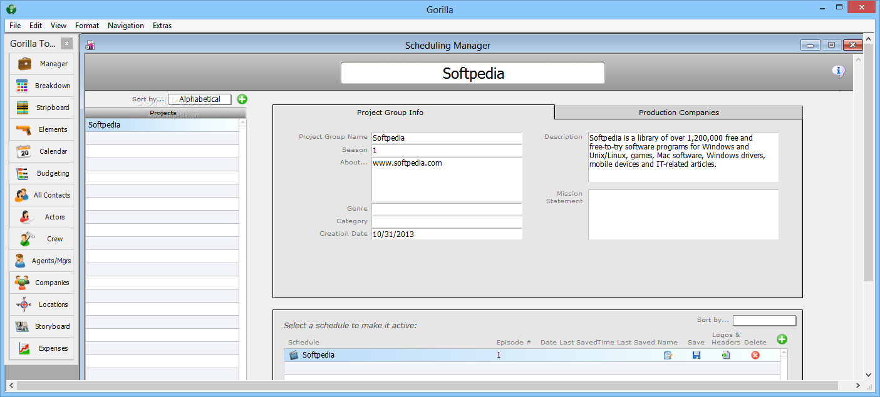This screenshot has width=880, height=397.
Task: Open the Breakdown tool
Action: point(41,86)
